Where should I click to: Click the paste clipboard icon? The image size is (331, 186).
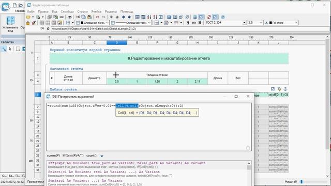89,17
